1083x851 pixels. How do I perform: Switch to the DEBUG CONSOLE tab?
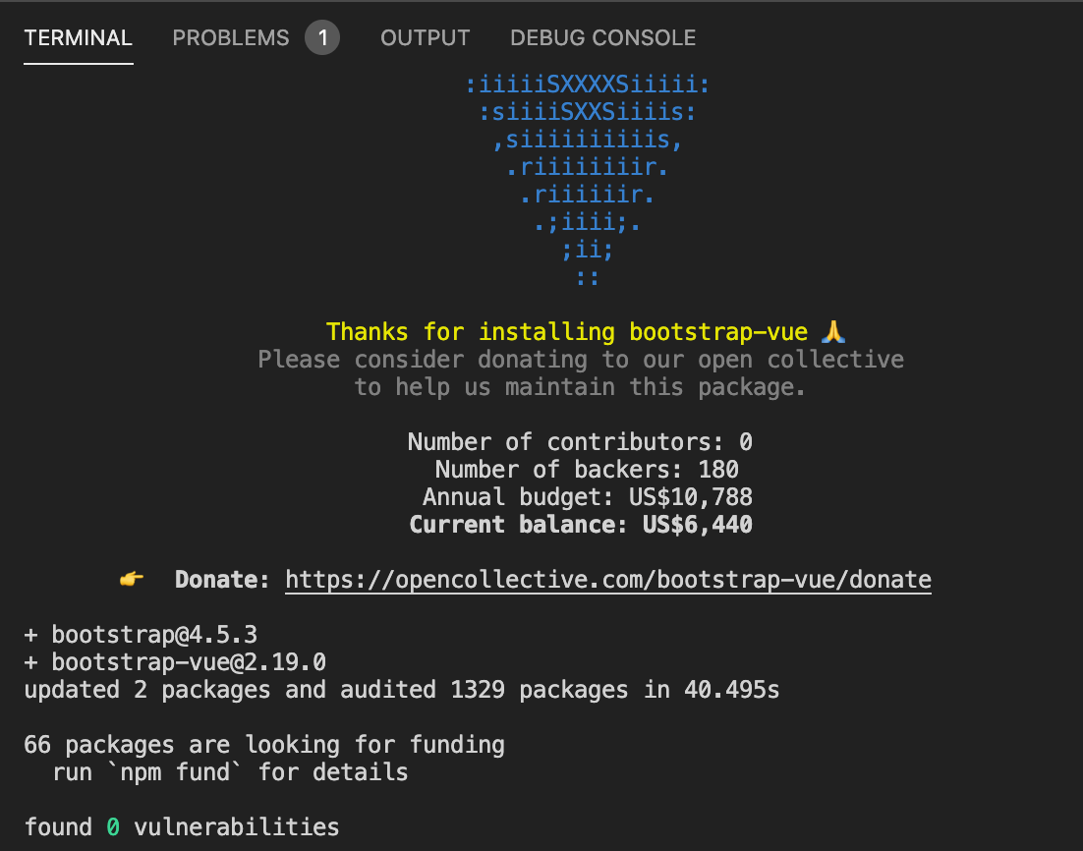point(603,37)
